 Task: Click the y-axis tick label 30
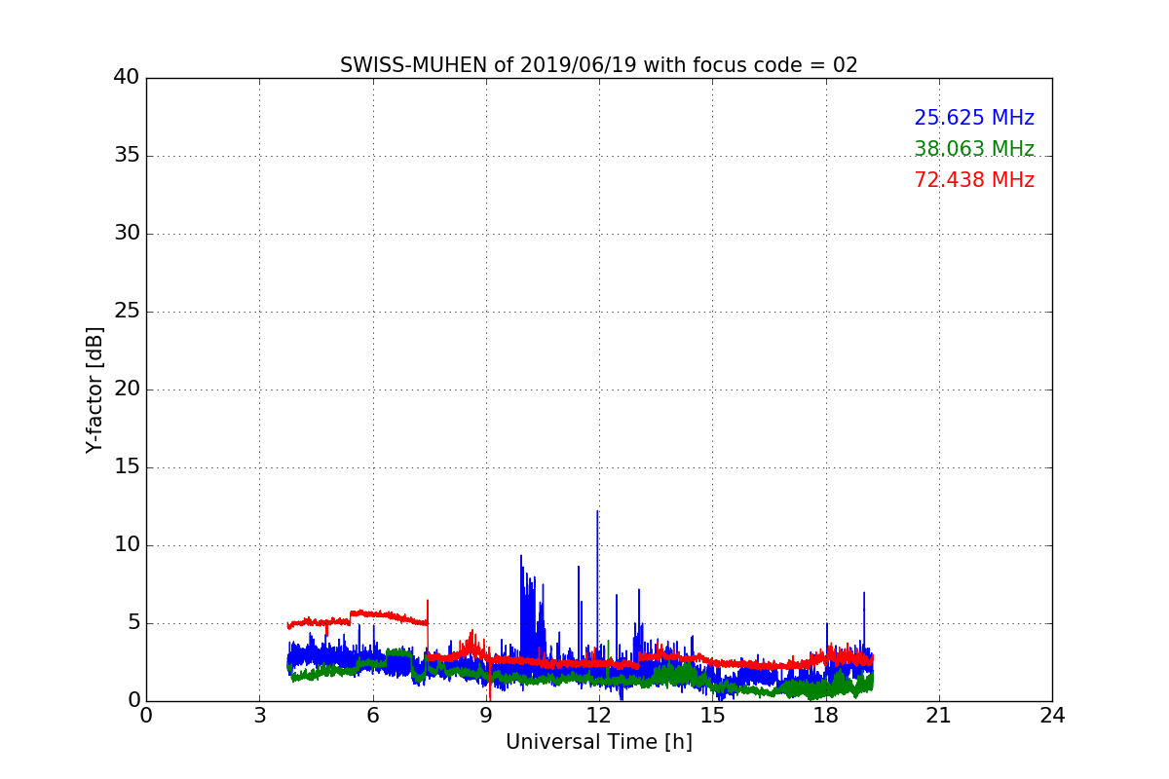coord(127,233)
